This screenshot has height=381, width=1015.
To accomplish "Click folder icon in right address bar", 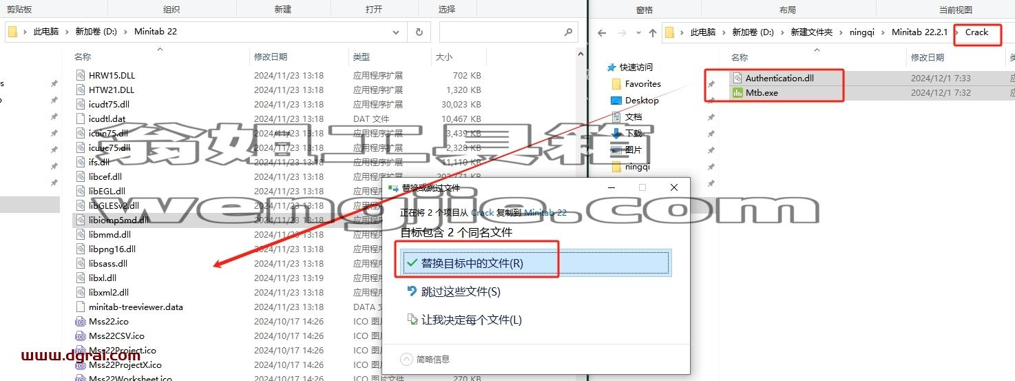I will [670, 32].
